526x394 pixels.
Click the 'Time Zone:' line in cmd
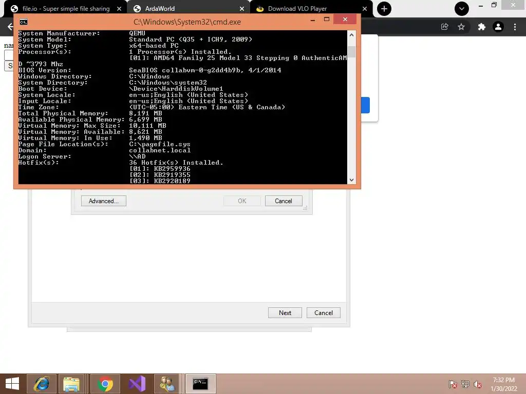152,107
